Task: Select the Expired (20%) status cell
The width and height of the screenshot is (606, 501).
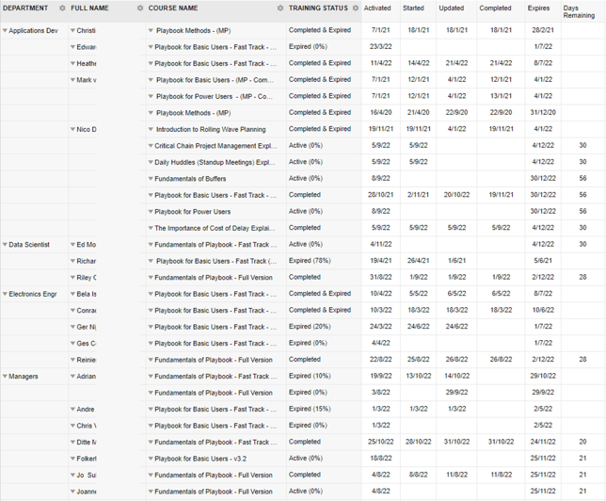Action: pyautogui.click(x=310, y=327)
